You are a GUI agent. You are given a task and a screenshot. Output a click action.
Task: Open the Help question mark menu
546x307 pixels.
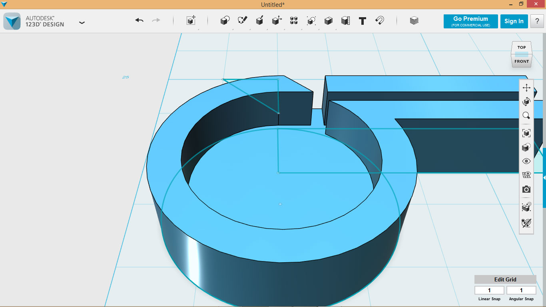(x=537, y=21)
